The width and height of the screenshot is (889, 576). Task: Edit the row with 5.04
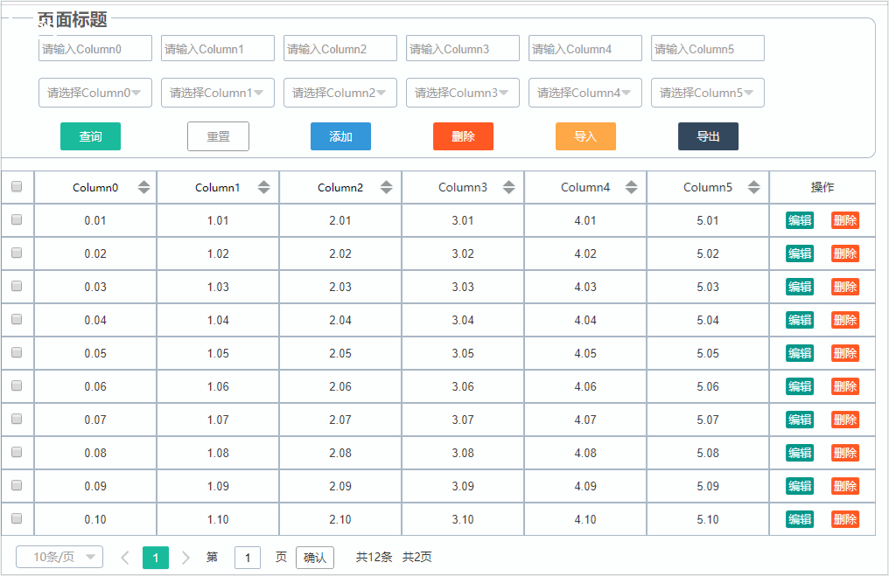tap(800, 320)
